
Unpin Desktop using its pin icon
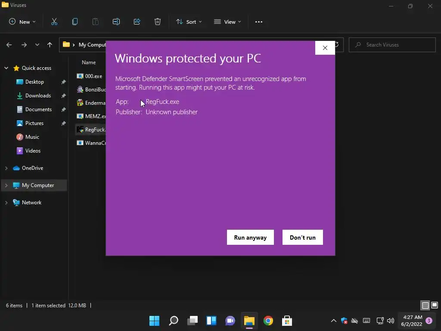(64, 82)
